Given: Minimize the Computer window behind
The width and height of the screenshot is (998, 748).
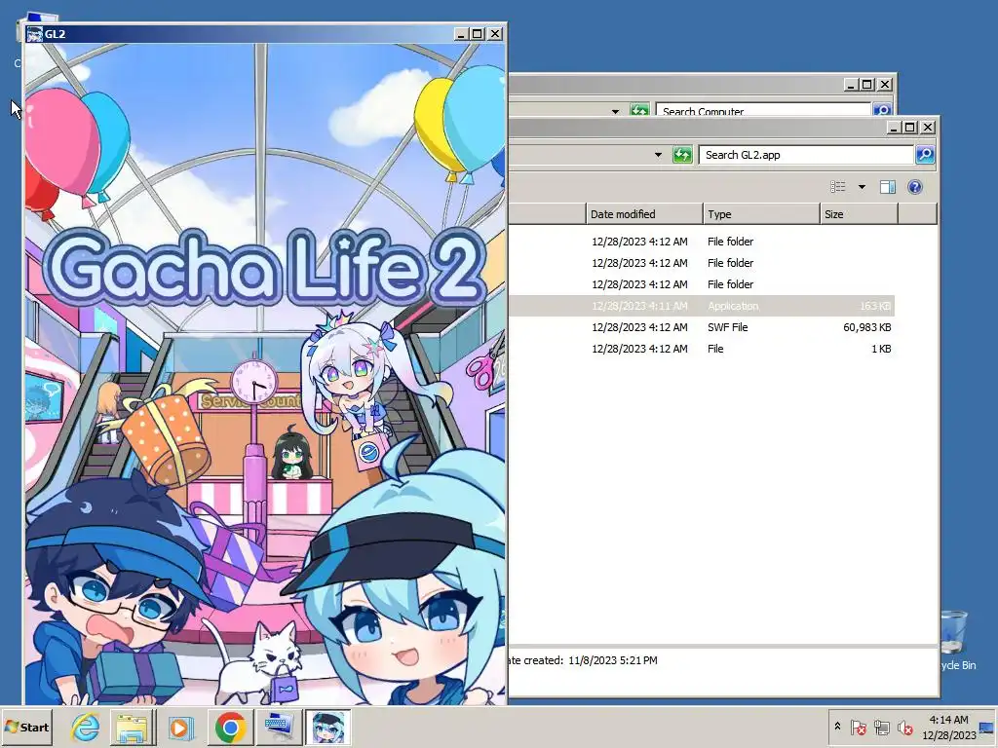Looking at the screenshot, I should 851,84.
